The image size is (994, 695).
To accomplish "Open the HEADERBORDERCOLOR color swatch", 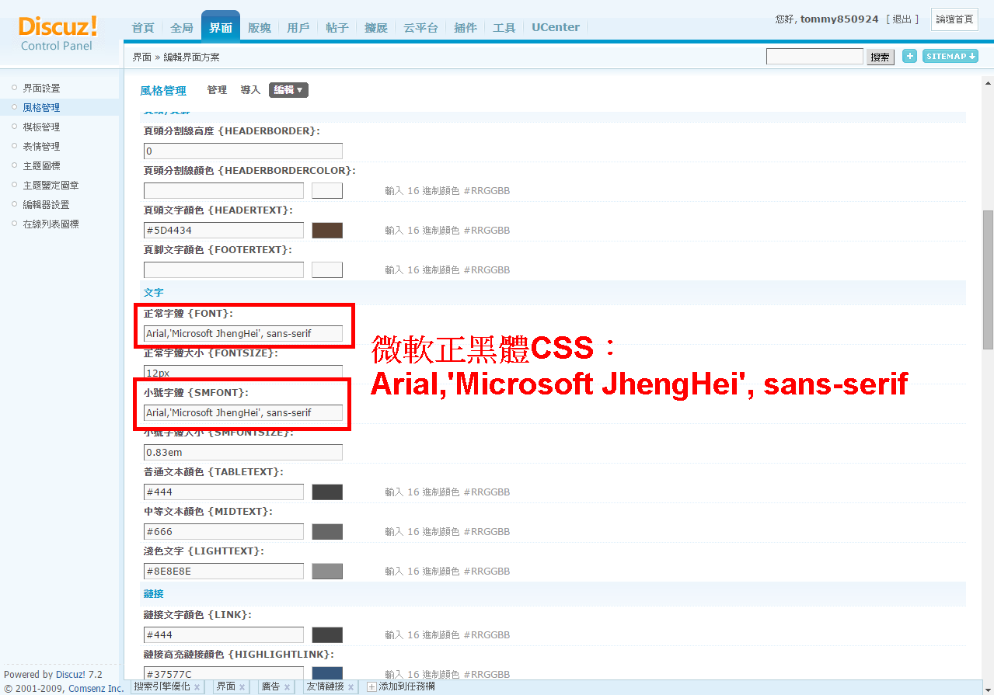I will [x=327, y=190].
